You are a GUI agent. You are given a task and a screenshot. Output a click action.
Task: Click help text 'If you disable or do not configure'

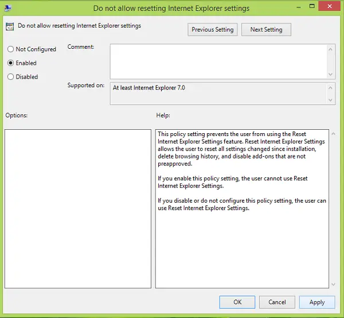coord(242,204)
